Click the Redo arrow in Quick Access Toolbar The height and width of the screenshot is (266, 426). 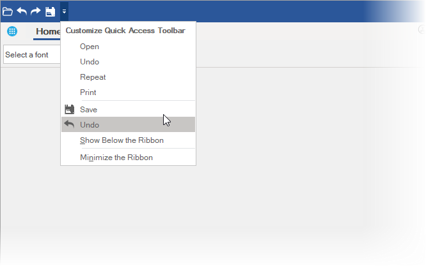pos(36,11)
